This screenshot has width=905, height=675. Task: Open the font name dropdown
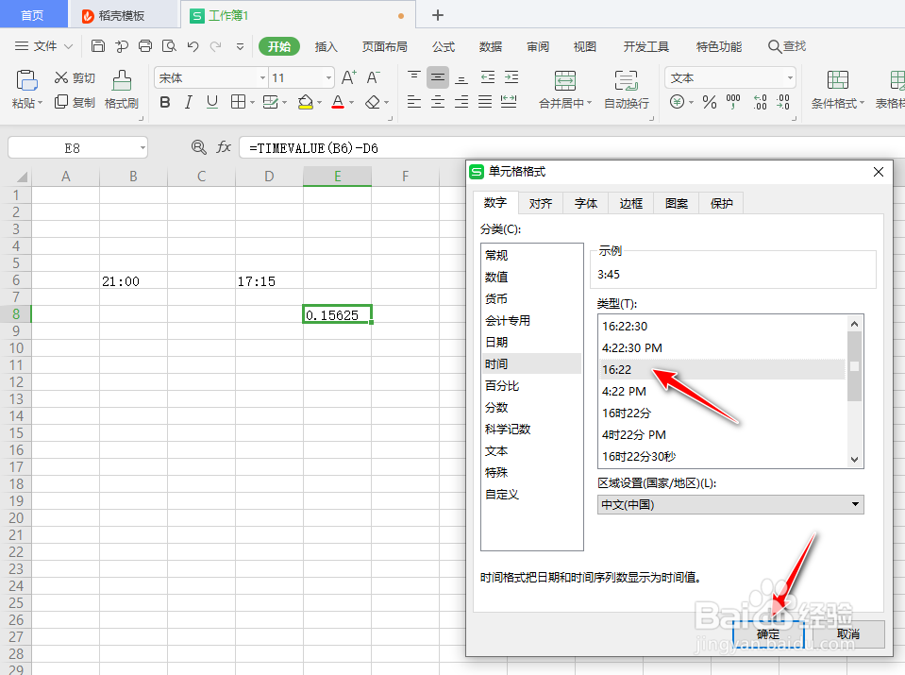click(263, 76)
